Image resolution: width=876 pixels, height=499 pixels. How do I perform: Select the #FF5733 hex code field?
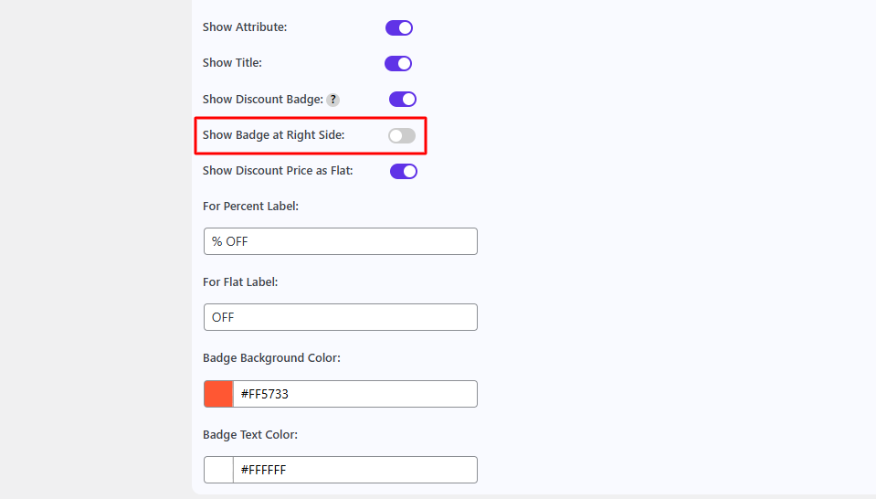[354, 394]
